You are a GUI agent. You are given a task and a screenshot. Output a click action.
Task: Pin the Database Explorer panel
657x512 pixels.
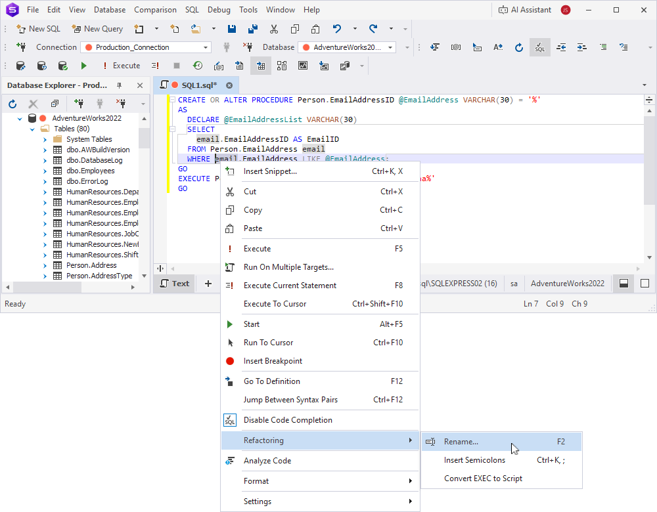click(120, 85)
